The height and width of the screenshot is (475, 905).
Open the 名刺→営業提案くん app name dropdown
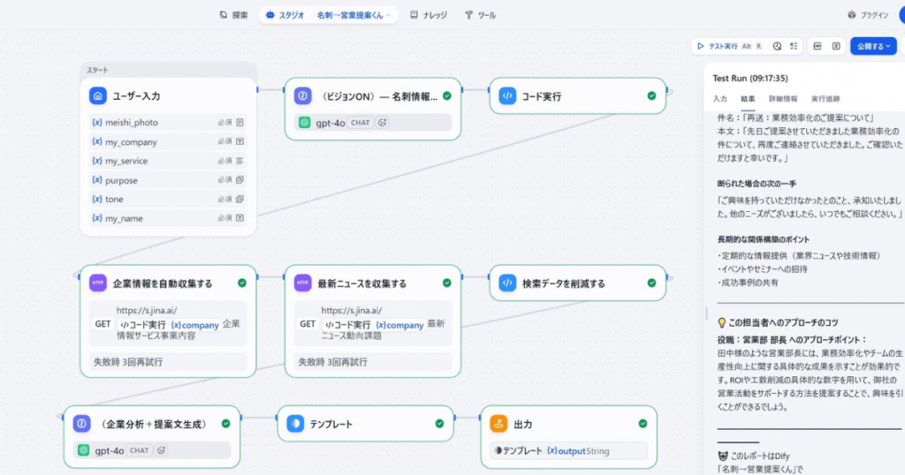pos(354,15)
